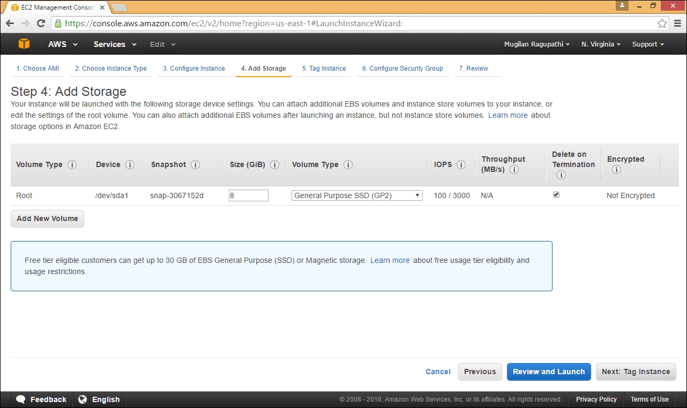
Task: Open Learn more link about free usage tier
Action: coord(390,260)
